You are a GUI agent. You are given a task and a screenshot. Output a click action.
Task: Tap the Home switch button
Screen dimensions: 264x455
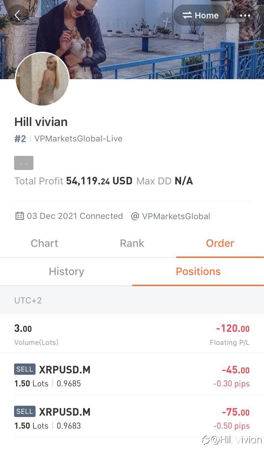[200, 15]
